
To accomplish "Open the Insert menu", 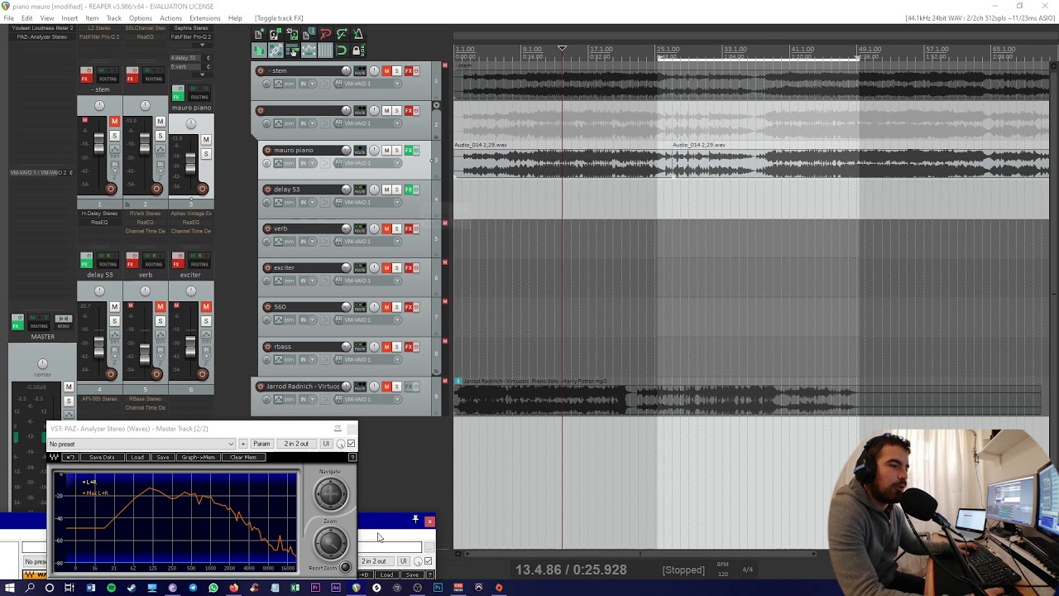I will [69, 18].
